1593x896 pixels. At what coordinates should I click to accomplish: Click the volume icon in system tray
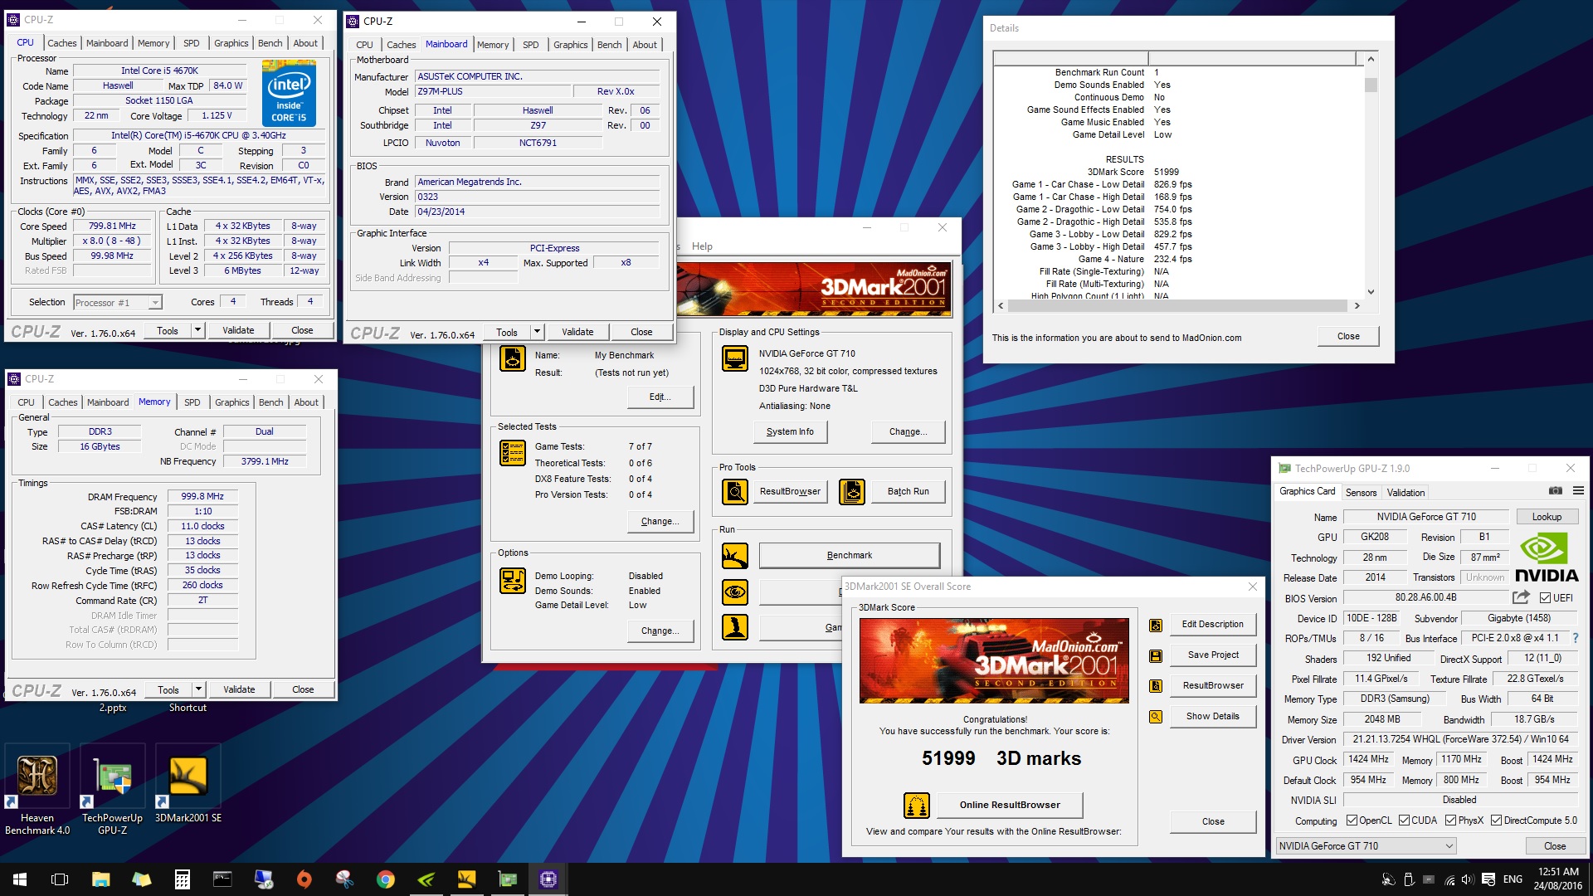pos(1467,879)
